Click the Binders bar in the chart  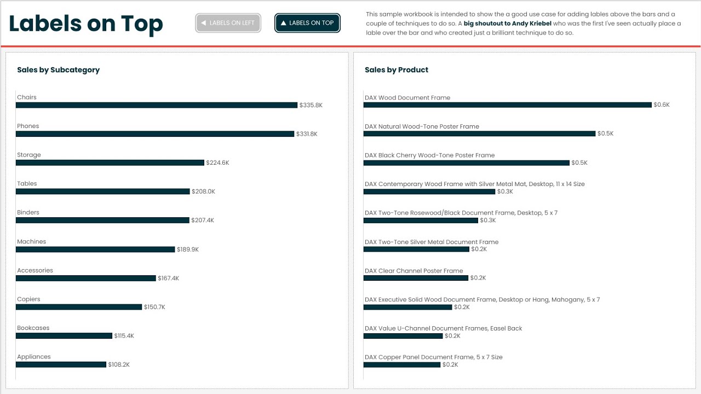point(102,220)
